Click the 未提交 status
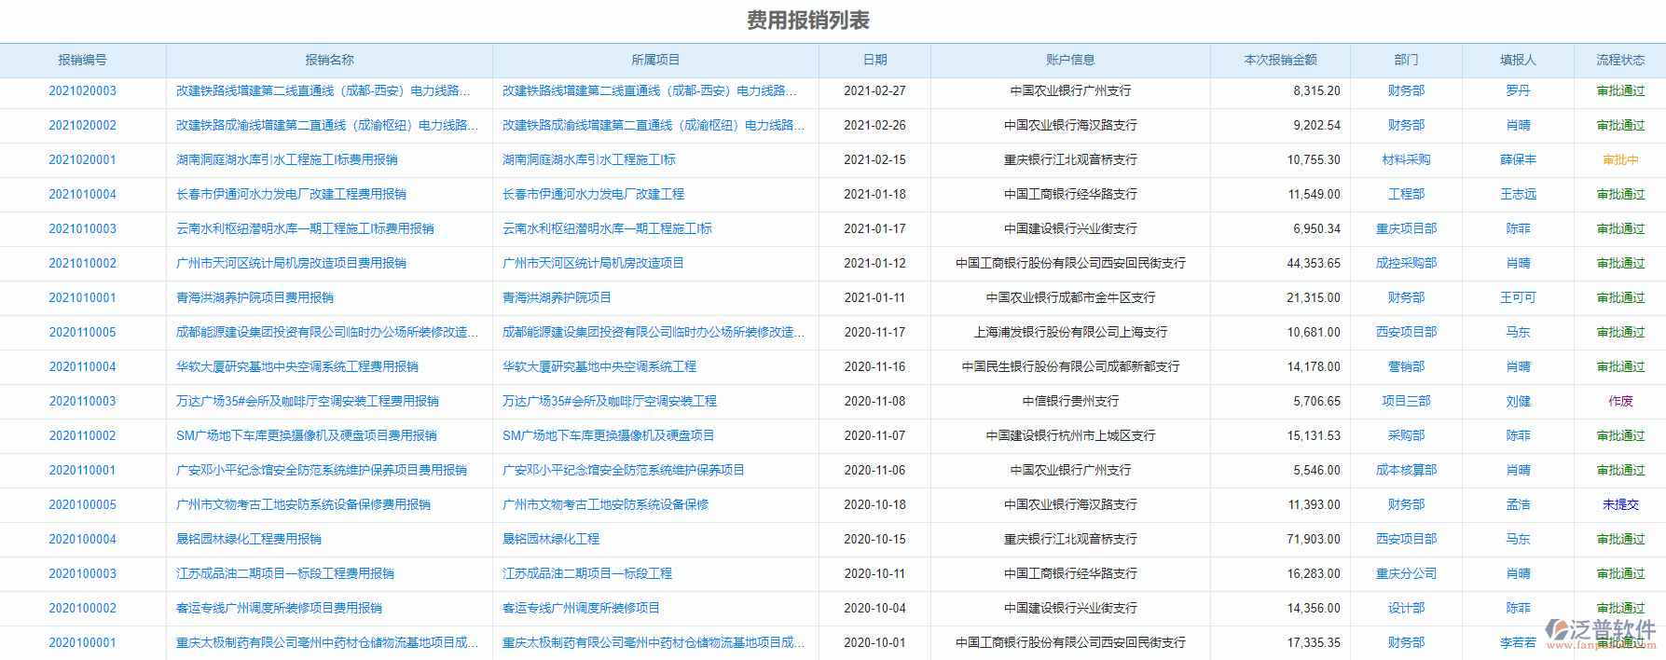The width and height of the screenshot is (1666, 660). [1619, 504]
